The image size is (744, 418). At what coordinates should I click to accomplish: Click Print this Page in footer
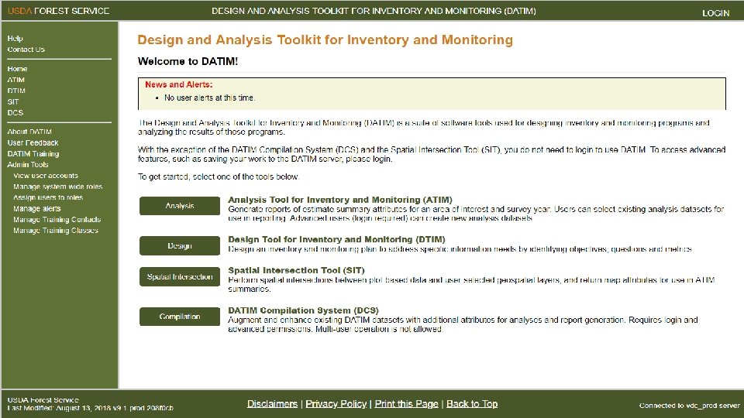(x=407, y=404)
